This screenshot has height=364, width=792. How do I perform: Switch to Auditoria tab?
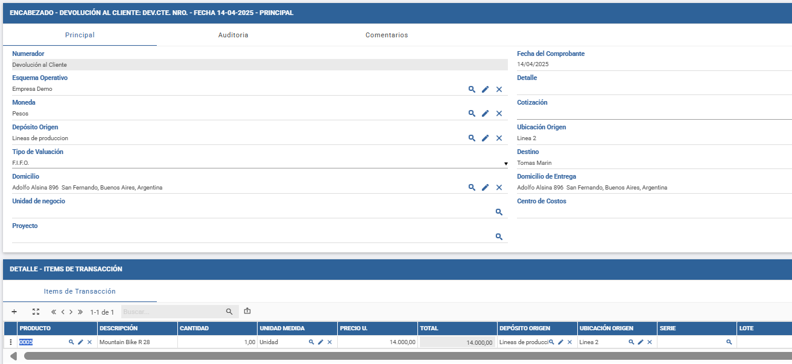(x=233, y=35)
